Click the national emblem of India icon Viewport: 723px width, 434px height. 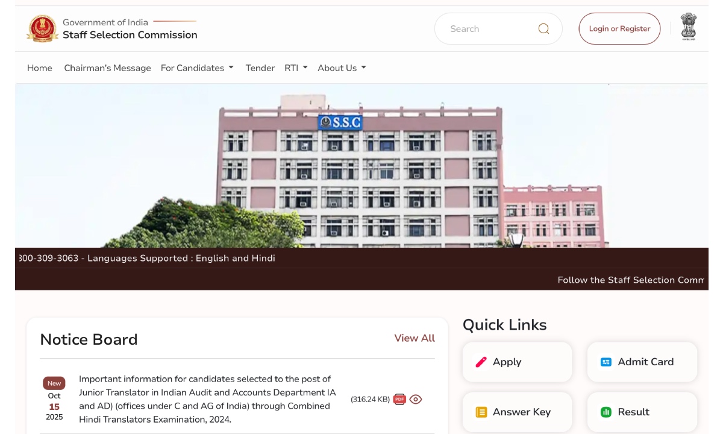(x=689, y=27)
